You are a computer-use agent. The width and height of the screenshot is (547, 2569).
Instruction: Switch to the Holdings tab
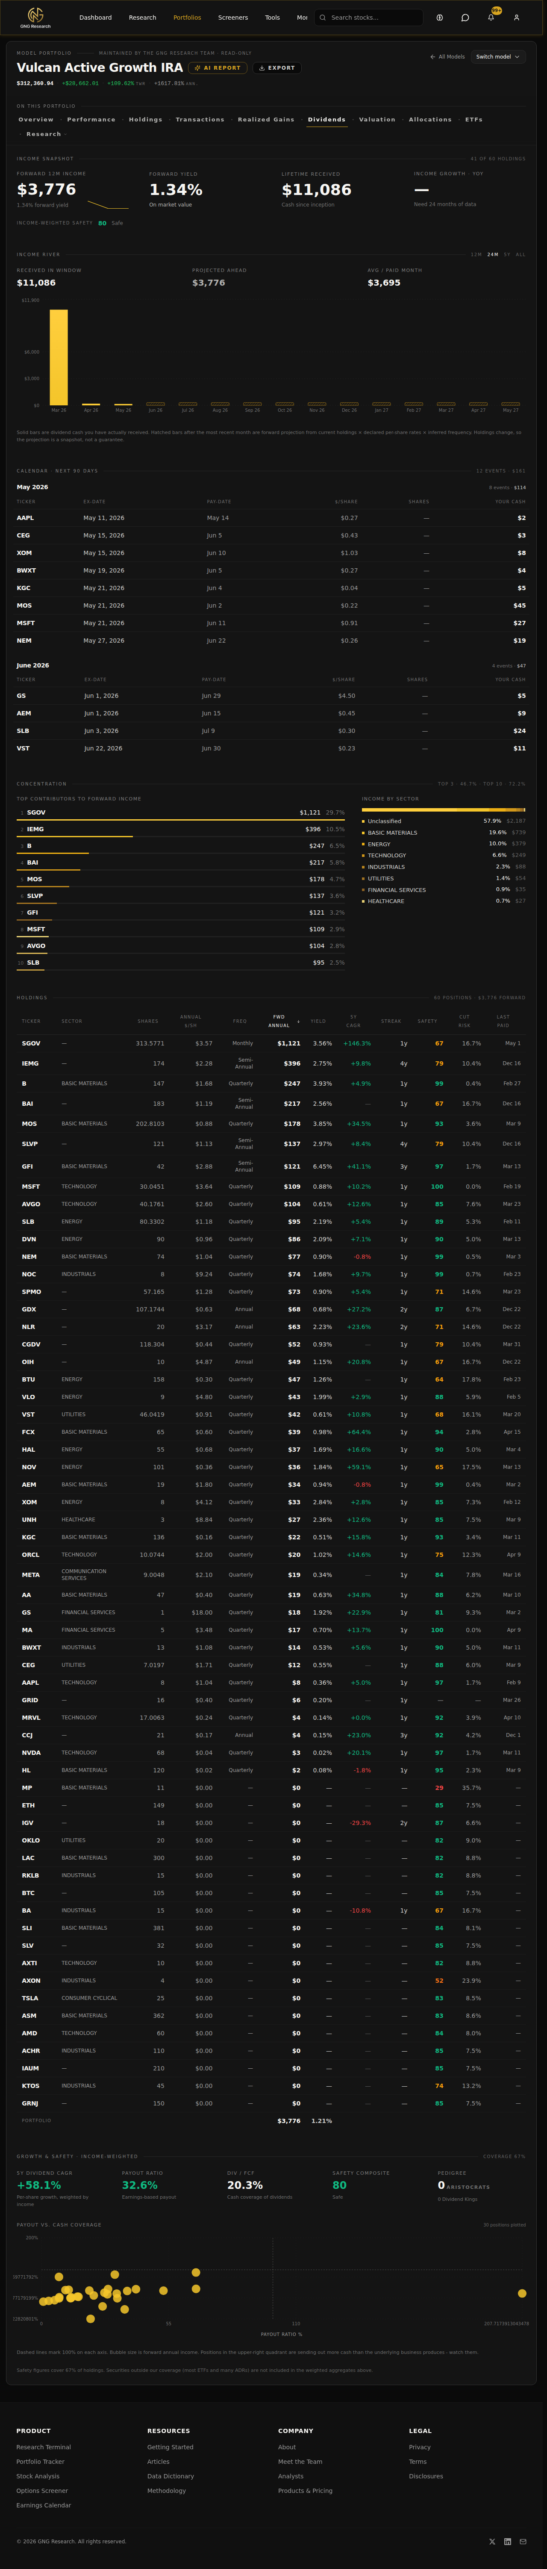(145, 120)
